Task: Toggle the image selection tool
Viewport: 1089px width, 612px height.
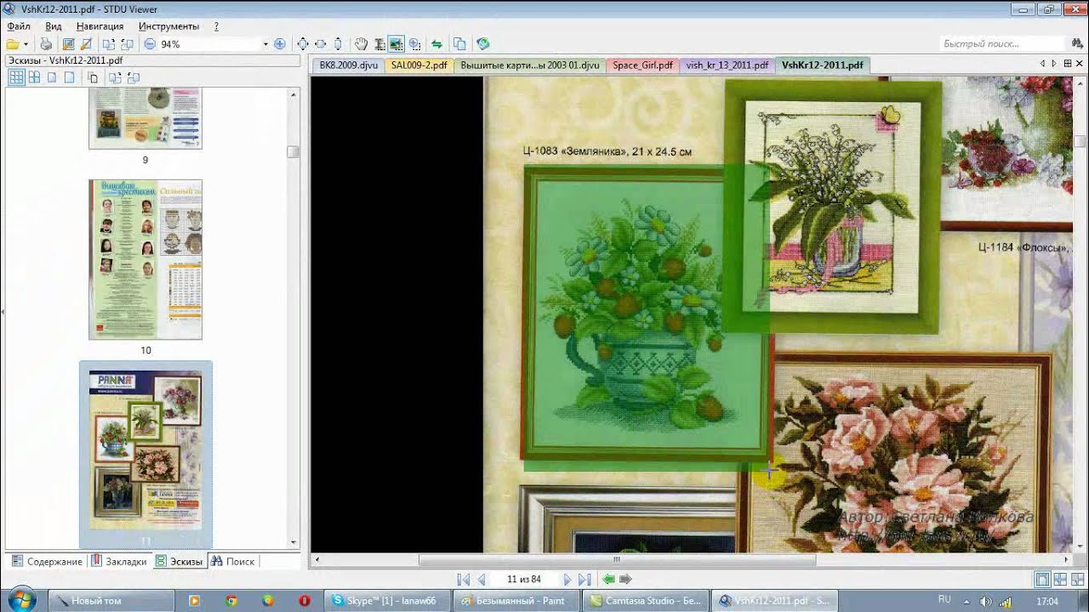Action: coord(396,44)
